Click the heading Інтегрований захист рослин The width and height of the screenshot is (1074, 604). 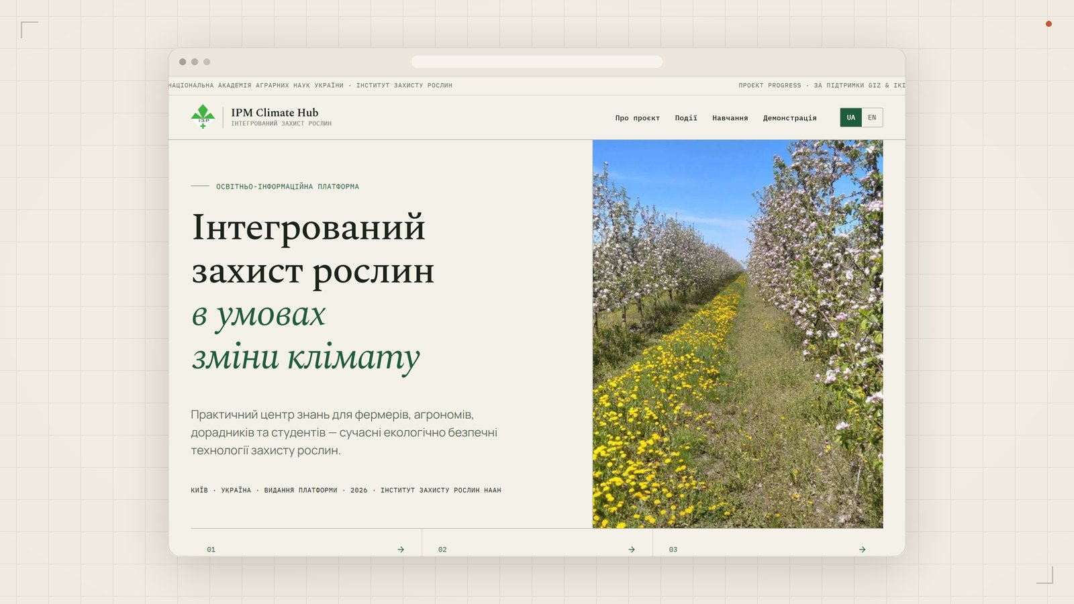click(313, 249)
